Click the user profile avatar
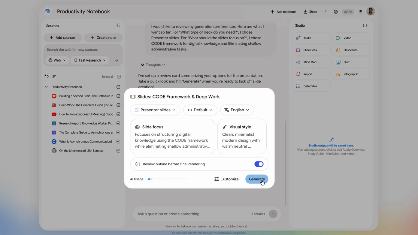 coord(371,11)
